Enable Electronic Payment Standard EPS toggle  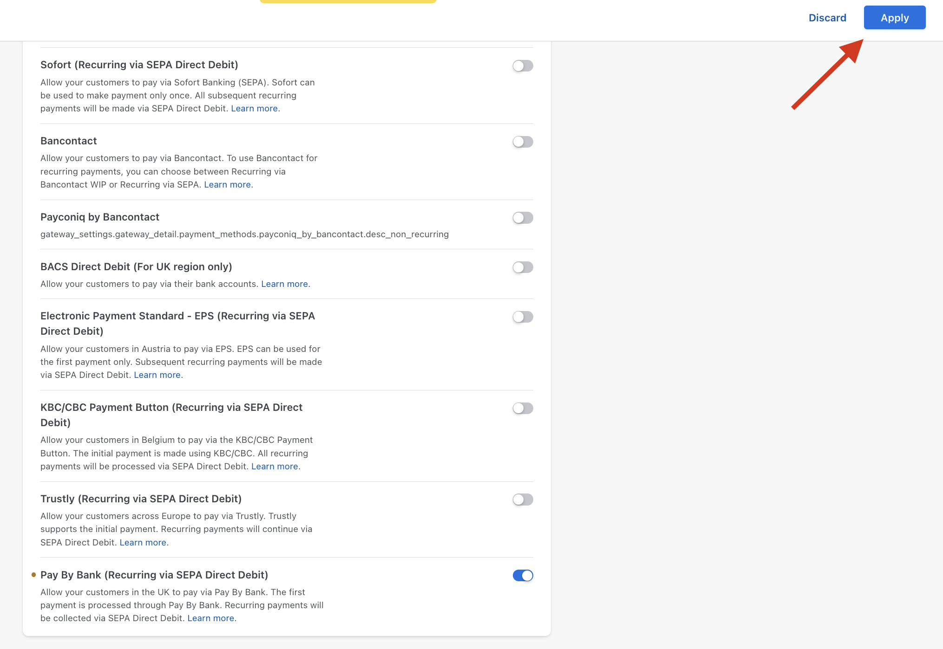click(523, 317)
